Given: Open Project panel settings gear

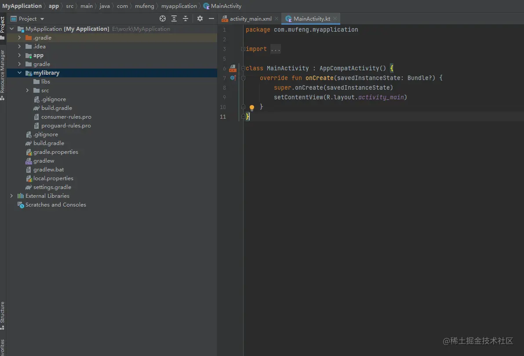Looking at the screenshot, I should click(200, 19).
